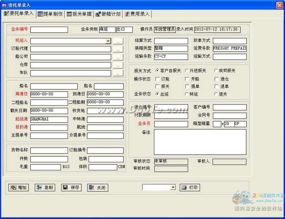The height and width of the screenshot is (219, 285).
Task: Click the 打印 button
Action: click(190, 187)
